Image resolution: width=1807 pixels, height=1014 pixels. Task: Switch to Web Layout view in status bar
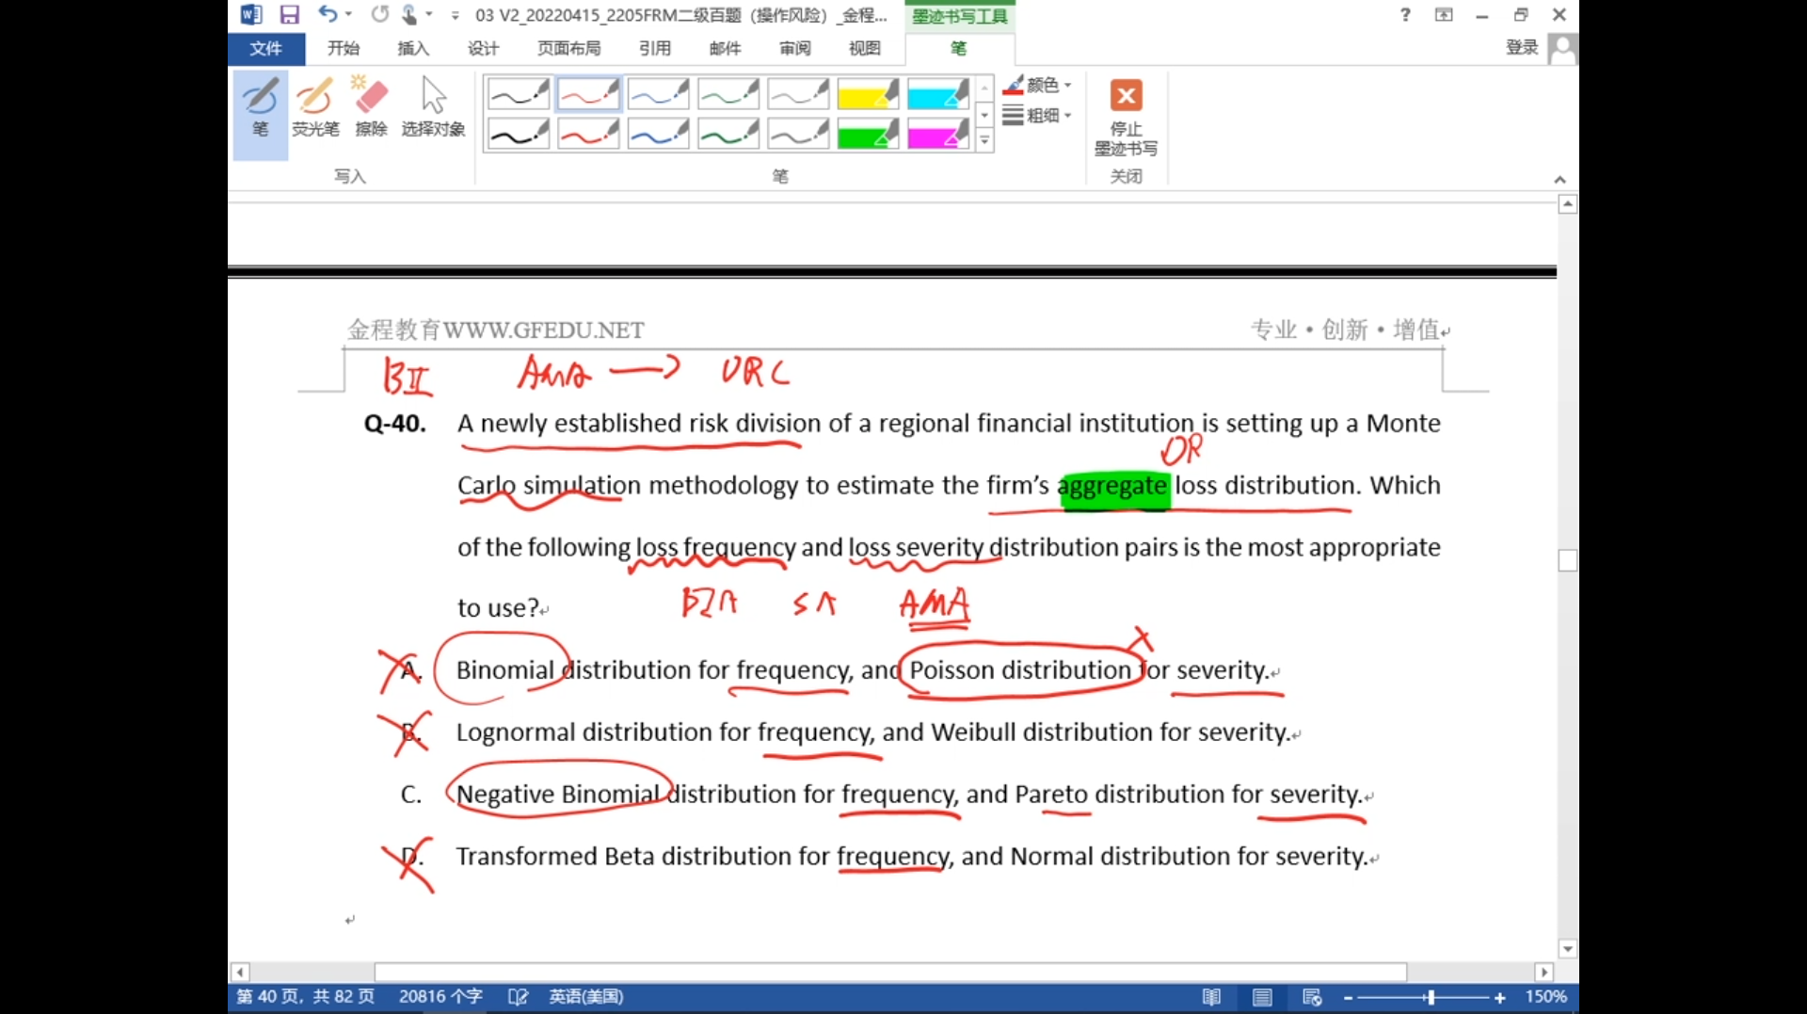click(1312, 997)
